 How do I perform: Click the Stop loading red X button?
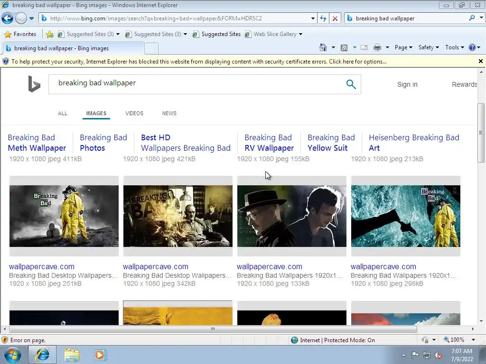(x=335, y=18)
